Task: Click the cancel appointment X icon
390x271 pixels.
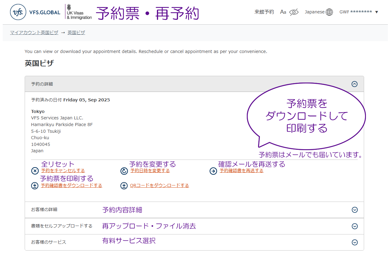Action: tap(35, 171)
